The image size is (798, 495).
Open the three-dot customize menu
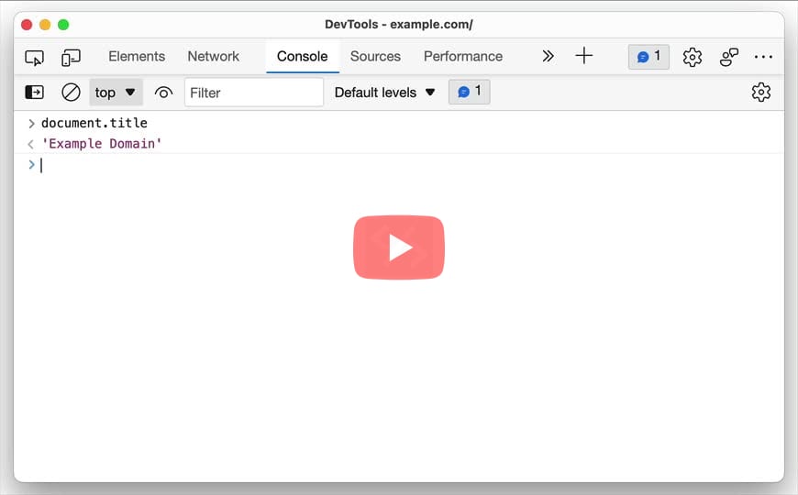click(x=763, y=57)
